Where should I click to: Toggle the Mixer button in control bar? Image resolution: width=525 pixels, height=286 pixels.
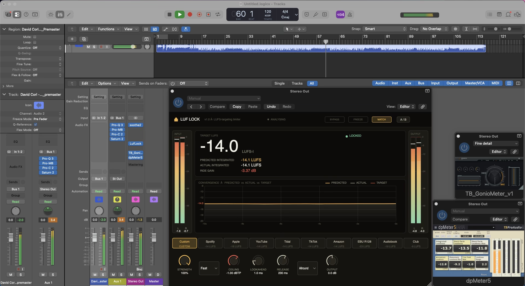tap(60, 14)
